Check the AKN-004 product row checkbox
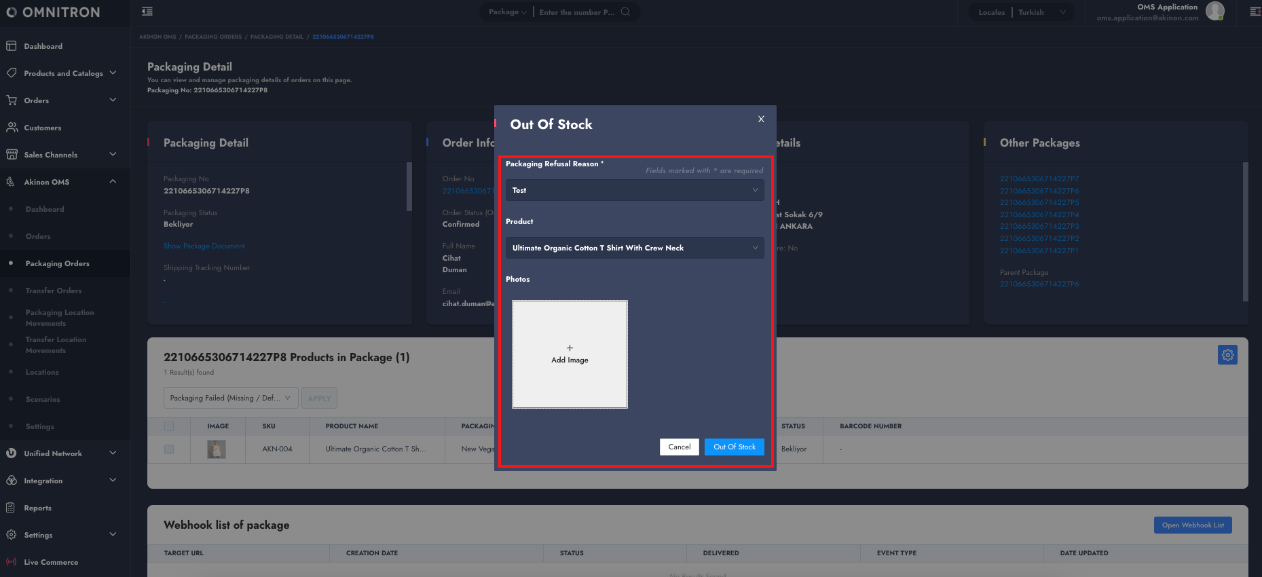Screen dimensions: 1262x577 (x=169, y=449)
